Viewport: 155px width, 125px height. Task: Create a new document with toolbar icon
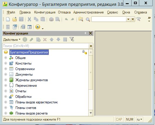click(8, 19)
